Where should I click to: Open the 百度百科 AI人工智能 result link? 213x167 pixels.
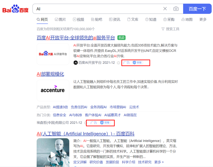(x=86, y=134)
